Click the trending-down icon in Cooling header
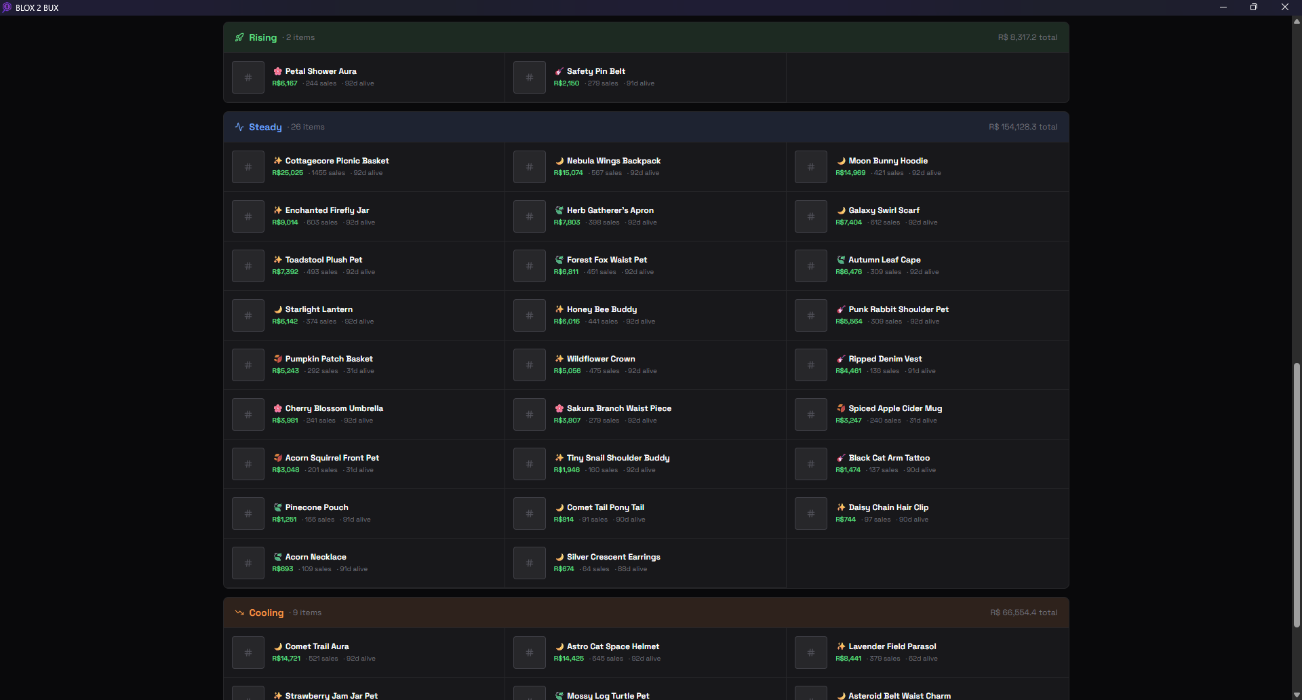1302x700 pixels. (x=239, y=612)
